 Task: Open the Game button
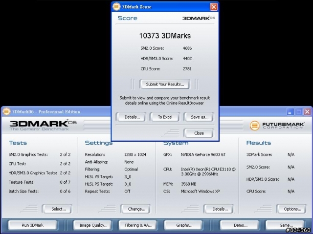click(x=285, y=225)
